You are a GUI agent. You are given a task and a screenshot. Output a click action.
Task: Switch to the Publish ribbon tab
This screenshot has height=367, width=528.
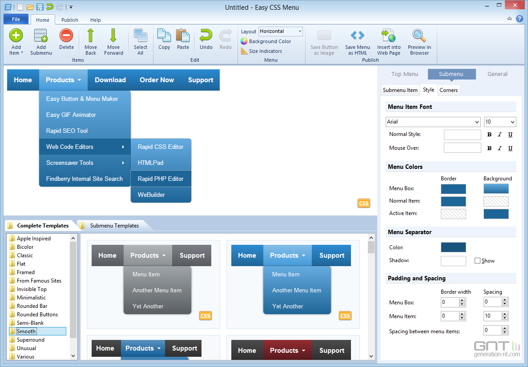point(70,20)
